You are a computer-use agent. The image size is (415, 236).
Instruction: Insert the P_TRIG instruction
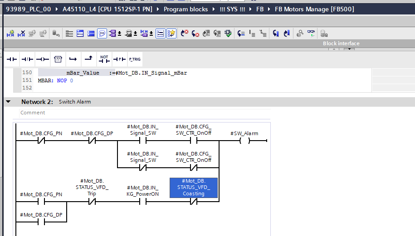point(135,59)
